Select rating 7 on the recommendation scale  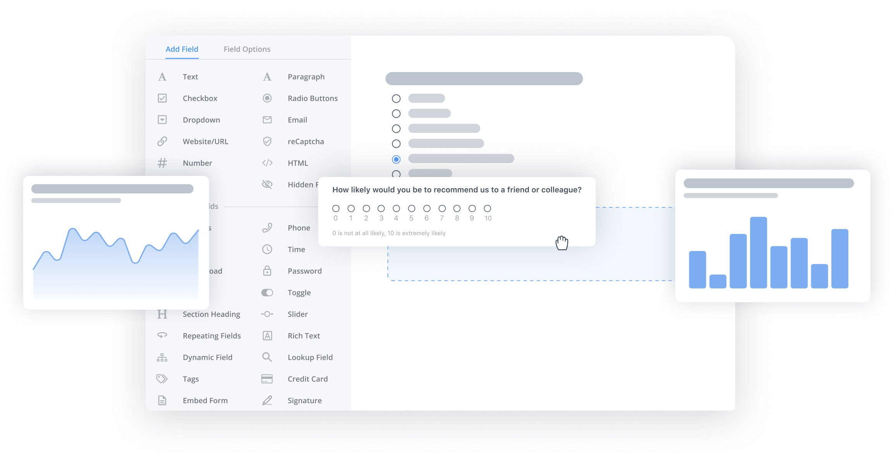[442, 208]
